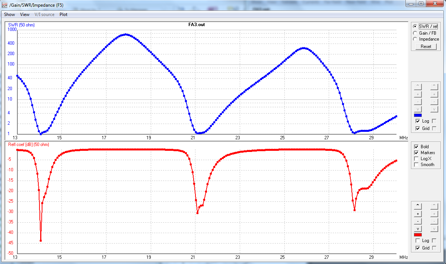Click the enabled up-arrow button beside the red plot
This screenshot has width=446, height=264.
[x=418, y=205]
